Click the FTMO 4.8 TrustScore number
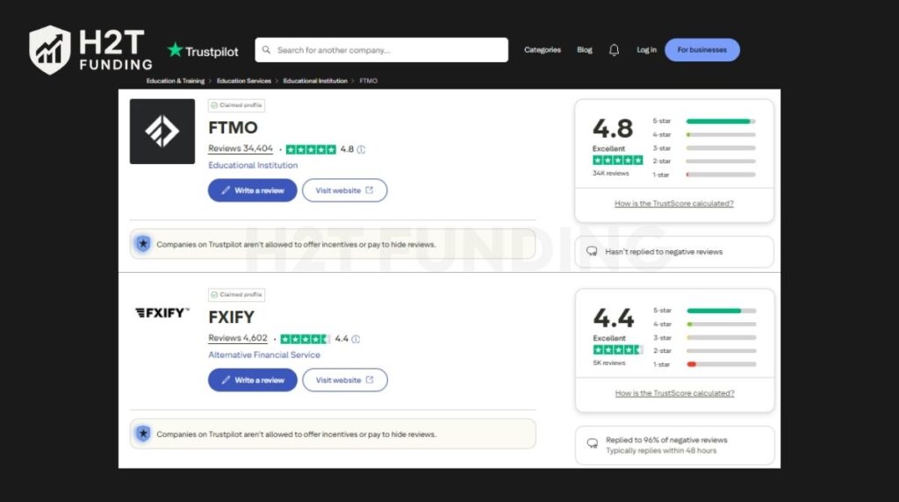 pos(612,128)
